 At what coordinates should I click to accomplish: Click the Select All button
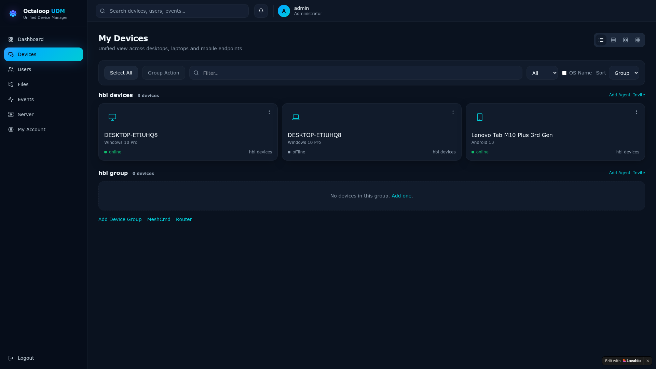coord(121,73)
